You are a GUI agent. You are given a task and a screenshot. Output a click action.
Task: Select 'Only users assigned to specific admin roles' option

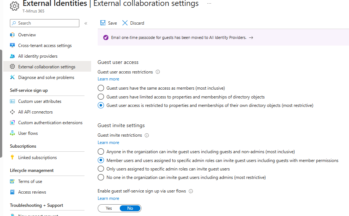[101, 169]
